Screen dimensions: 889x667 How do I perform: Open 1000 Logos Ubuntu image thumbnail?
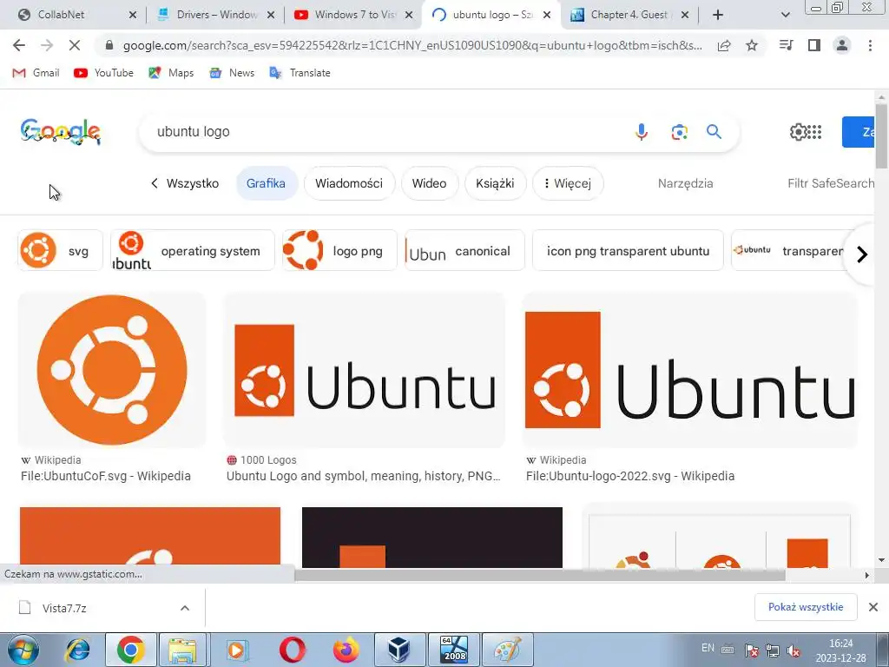click(365, 369)
